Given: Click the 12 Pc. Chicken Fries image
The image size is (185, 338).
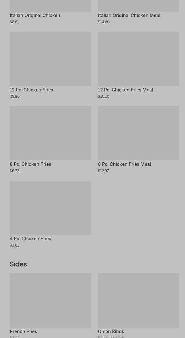Looking at the screenshot, I should [x=50, y=59].
